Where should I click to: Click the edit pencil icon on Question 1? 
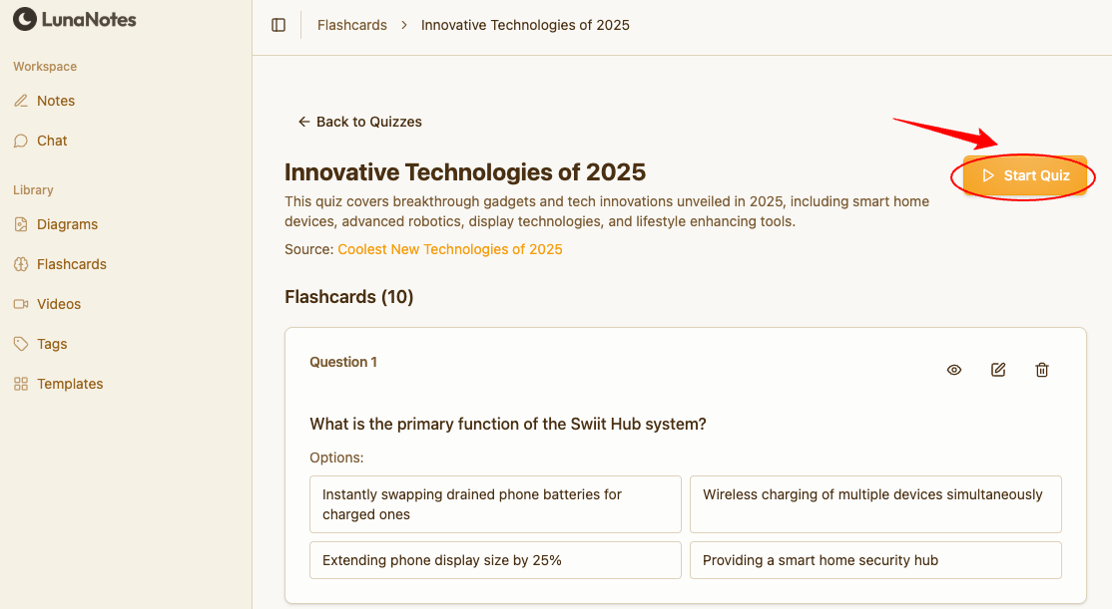coord(998,370)
